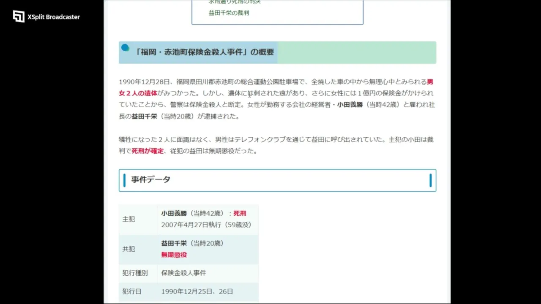Open the 益田千栄の裁判 table of contents link

[x=229, y=13]
